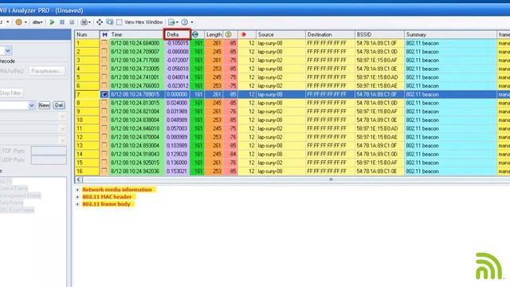Screen dimensions: 510x287
Task: Click the Del filter button
Action: coord(59,105)
